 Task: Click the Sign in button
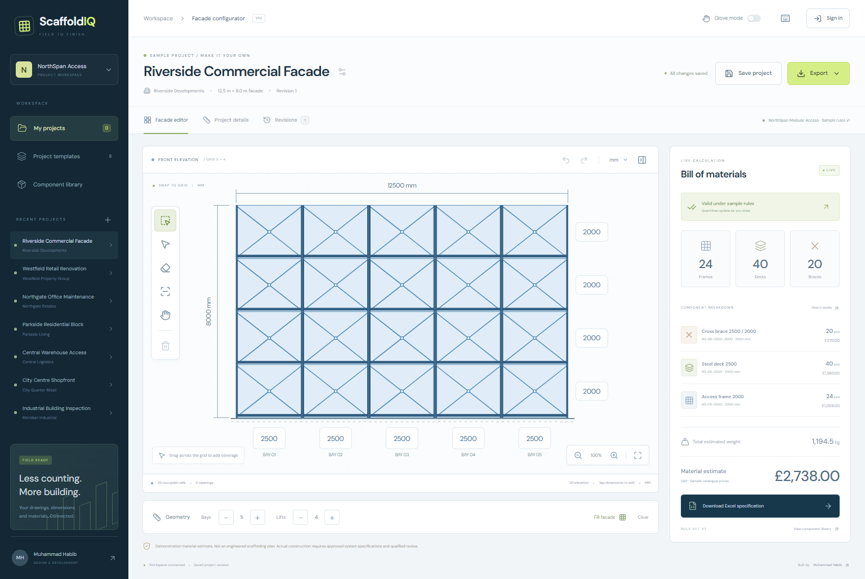click(828, 19)
